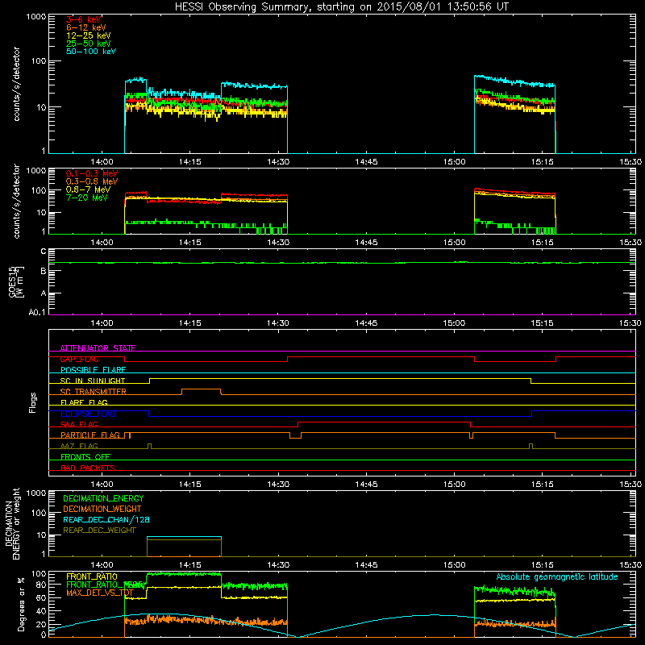The width and height of the screenshot is (645, 645).
Task: Select the 6-12 keV legend label
Action: point(86,27)
